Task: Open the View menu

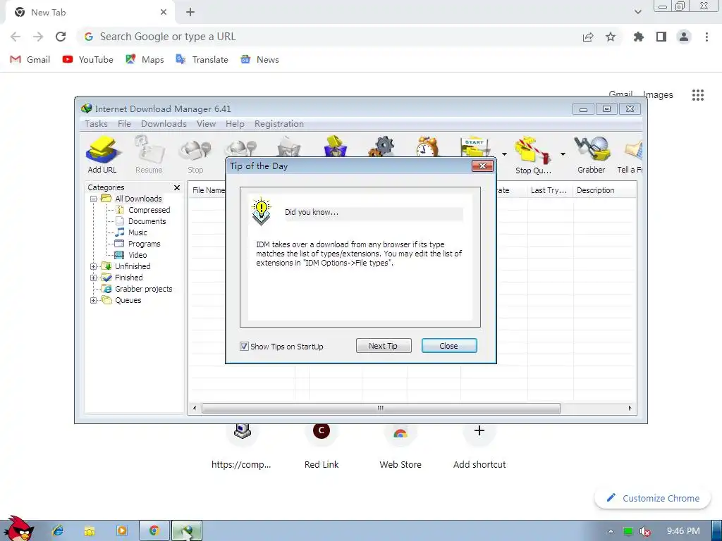Action: coord(206,124)
